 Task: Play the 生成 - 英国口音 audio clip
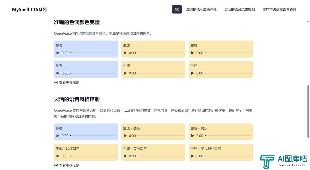(x=125, y=156)
